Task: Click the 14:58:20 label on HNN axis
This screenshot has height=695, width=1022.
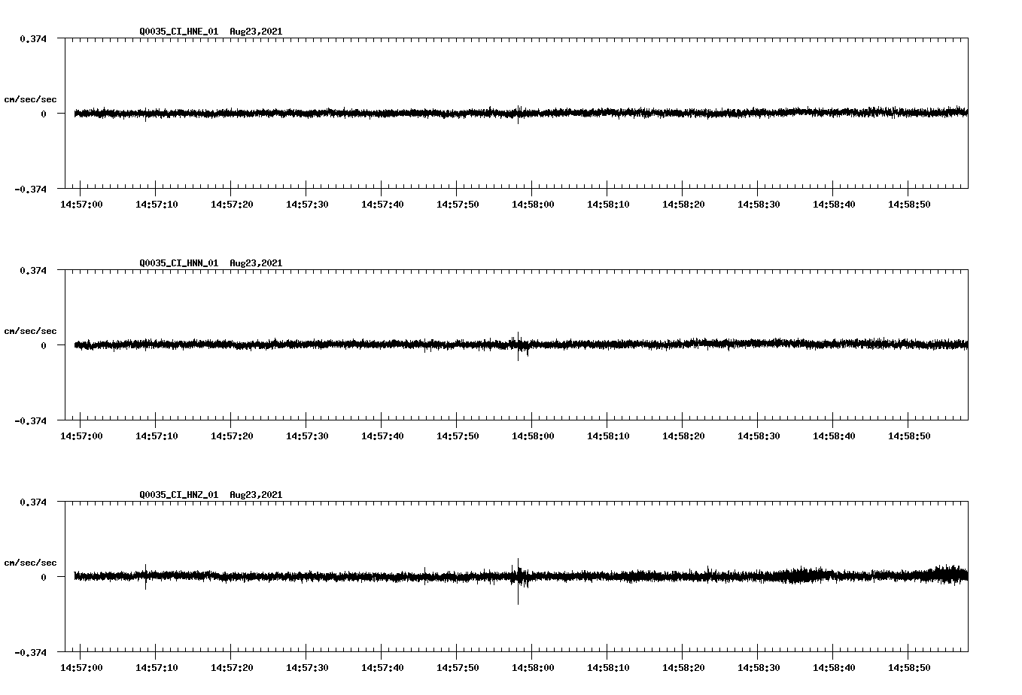Action: pyautogui.click(x=683, y=436)
